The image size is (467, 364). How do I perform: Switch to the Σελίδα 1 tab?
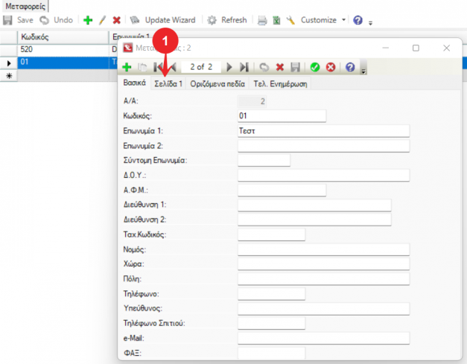point(168,83)
